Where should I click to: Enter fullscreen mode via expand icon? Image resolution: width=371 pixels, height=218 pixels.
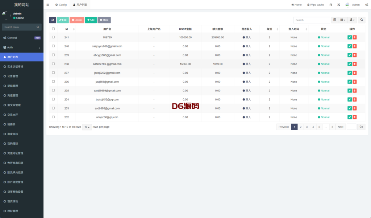tap(339, 5)
